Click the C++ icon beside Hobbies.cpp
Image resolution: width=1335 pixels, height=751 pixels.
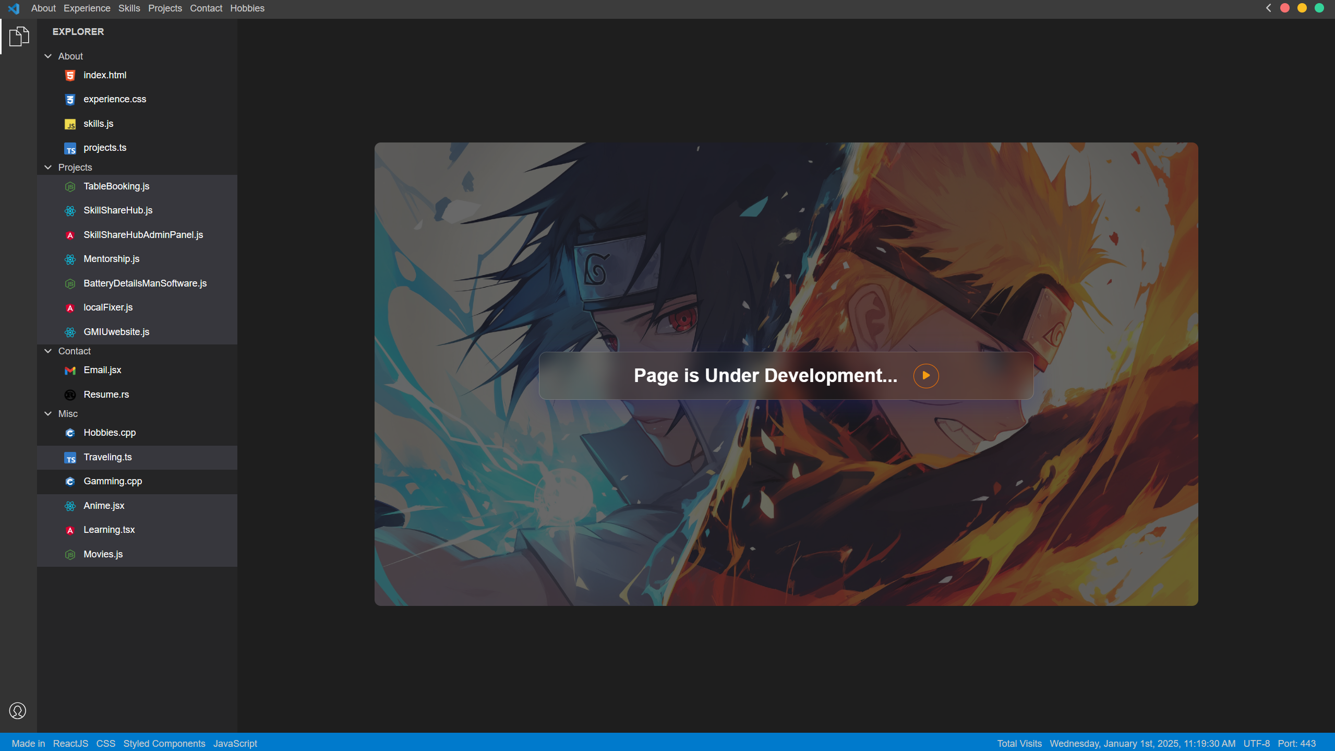pyautogui.click(x=70, y=433)
